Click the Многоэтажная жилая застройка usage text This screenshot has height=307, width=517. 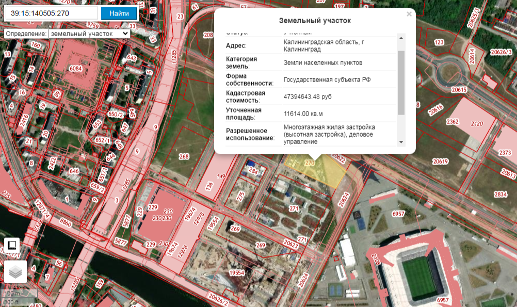[x=329, y=134]
